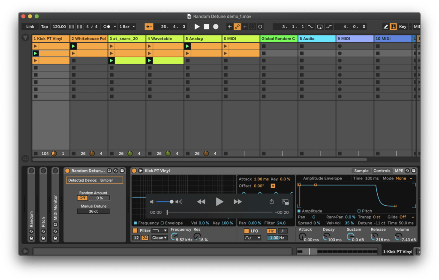Click the Manual Detune 36 ct field

click(93, 211)
